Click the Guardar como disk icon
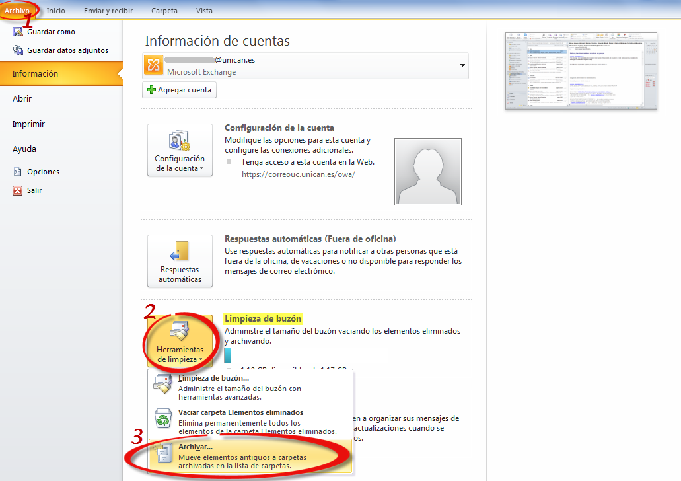Image resolution: width=681 pixels, height=481 pixels. tap(17, 32)
